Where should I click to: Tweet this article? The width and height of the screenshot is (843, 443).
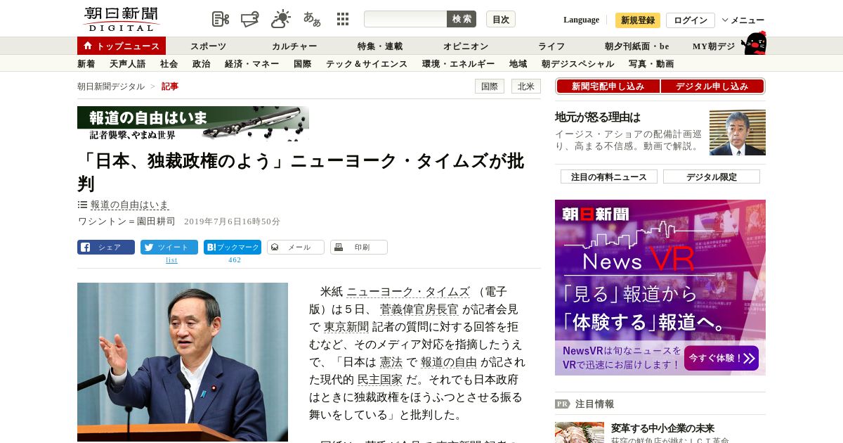[169, 248]
